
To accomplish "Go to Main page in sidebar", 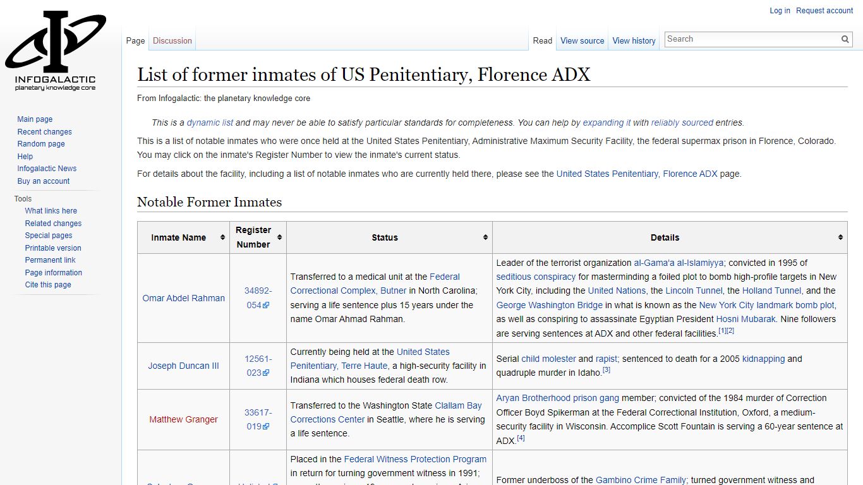I will click(35, 119).
